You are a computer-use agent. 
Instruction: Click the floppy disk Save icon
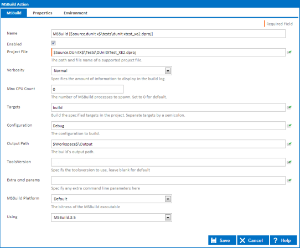(214, 240)
